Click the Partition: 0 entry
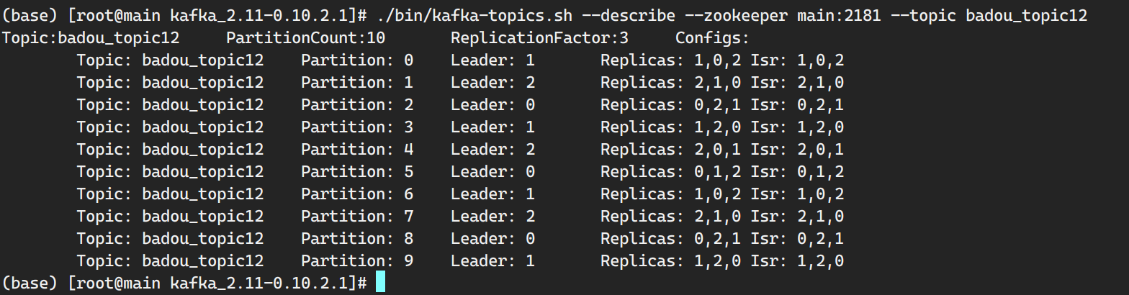This screenshot has height=295, width=1129. coord(357,60)
